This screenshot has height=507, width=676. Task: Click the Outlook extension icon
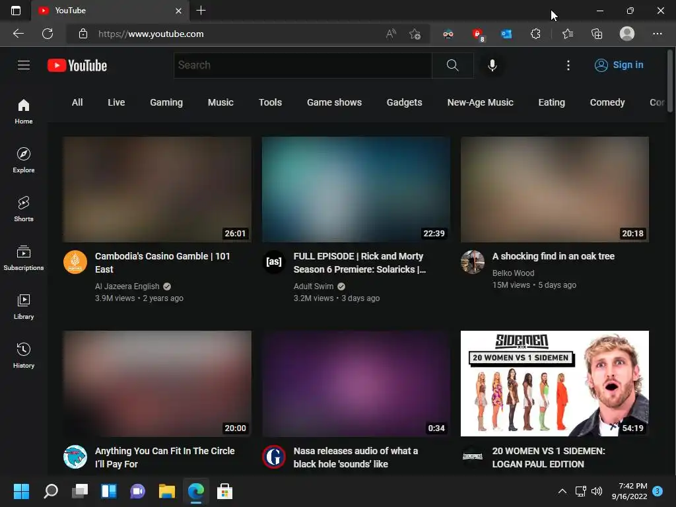click(x=506, y=34)
